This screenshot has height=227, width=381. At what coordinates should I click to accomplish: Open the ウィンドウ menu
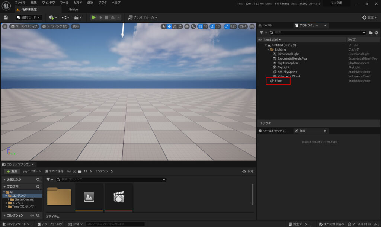click(x=48, y=3)
